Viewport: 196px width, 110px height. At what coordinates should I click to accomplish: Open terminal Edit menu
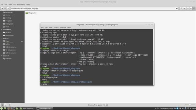[x=46, y=28]
